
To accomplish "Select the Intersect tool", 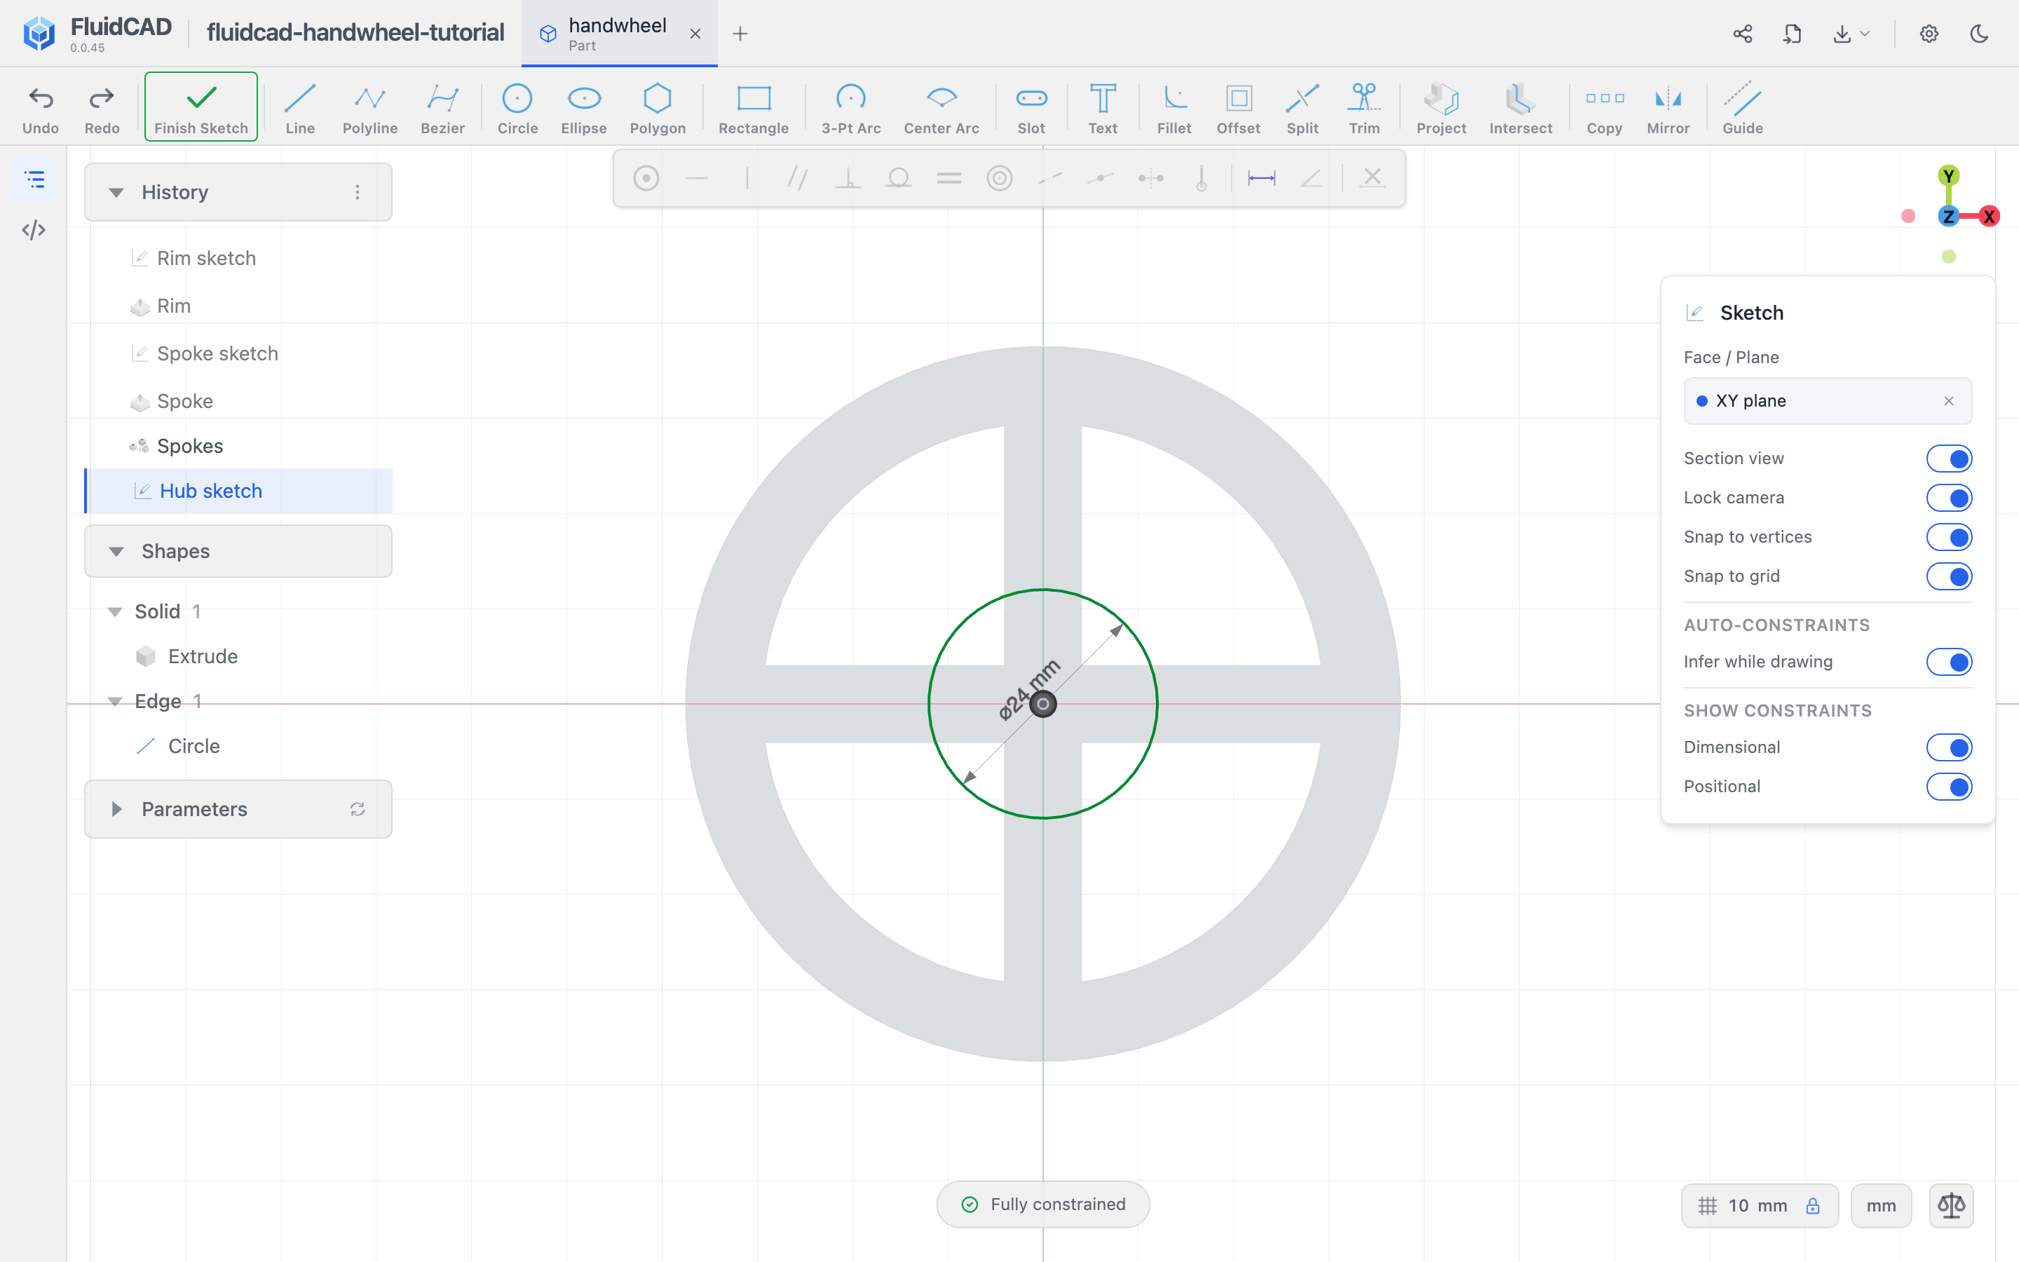I will click(1520, 108).
